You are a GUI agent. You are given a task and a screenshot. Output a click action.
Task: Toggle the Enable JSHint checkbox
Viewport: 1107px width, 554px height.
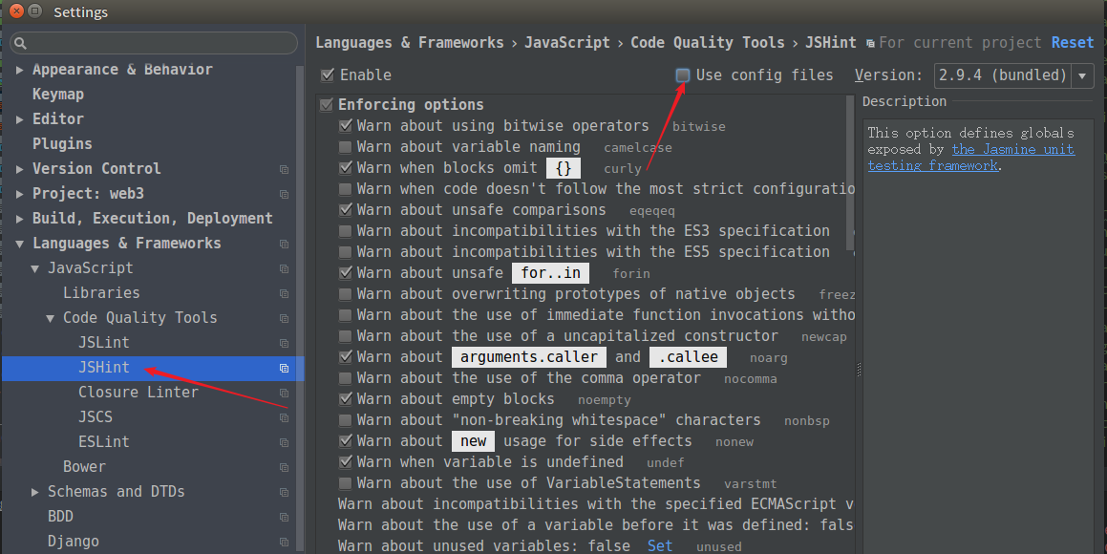(328, 75)
